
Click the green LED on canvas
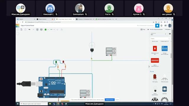click(x=56, y=62)
